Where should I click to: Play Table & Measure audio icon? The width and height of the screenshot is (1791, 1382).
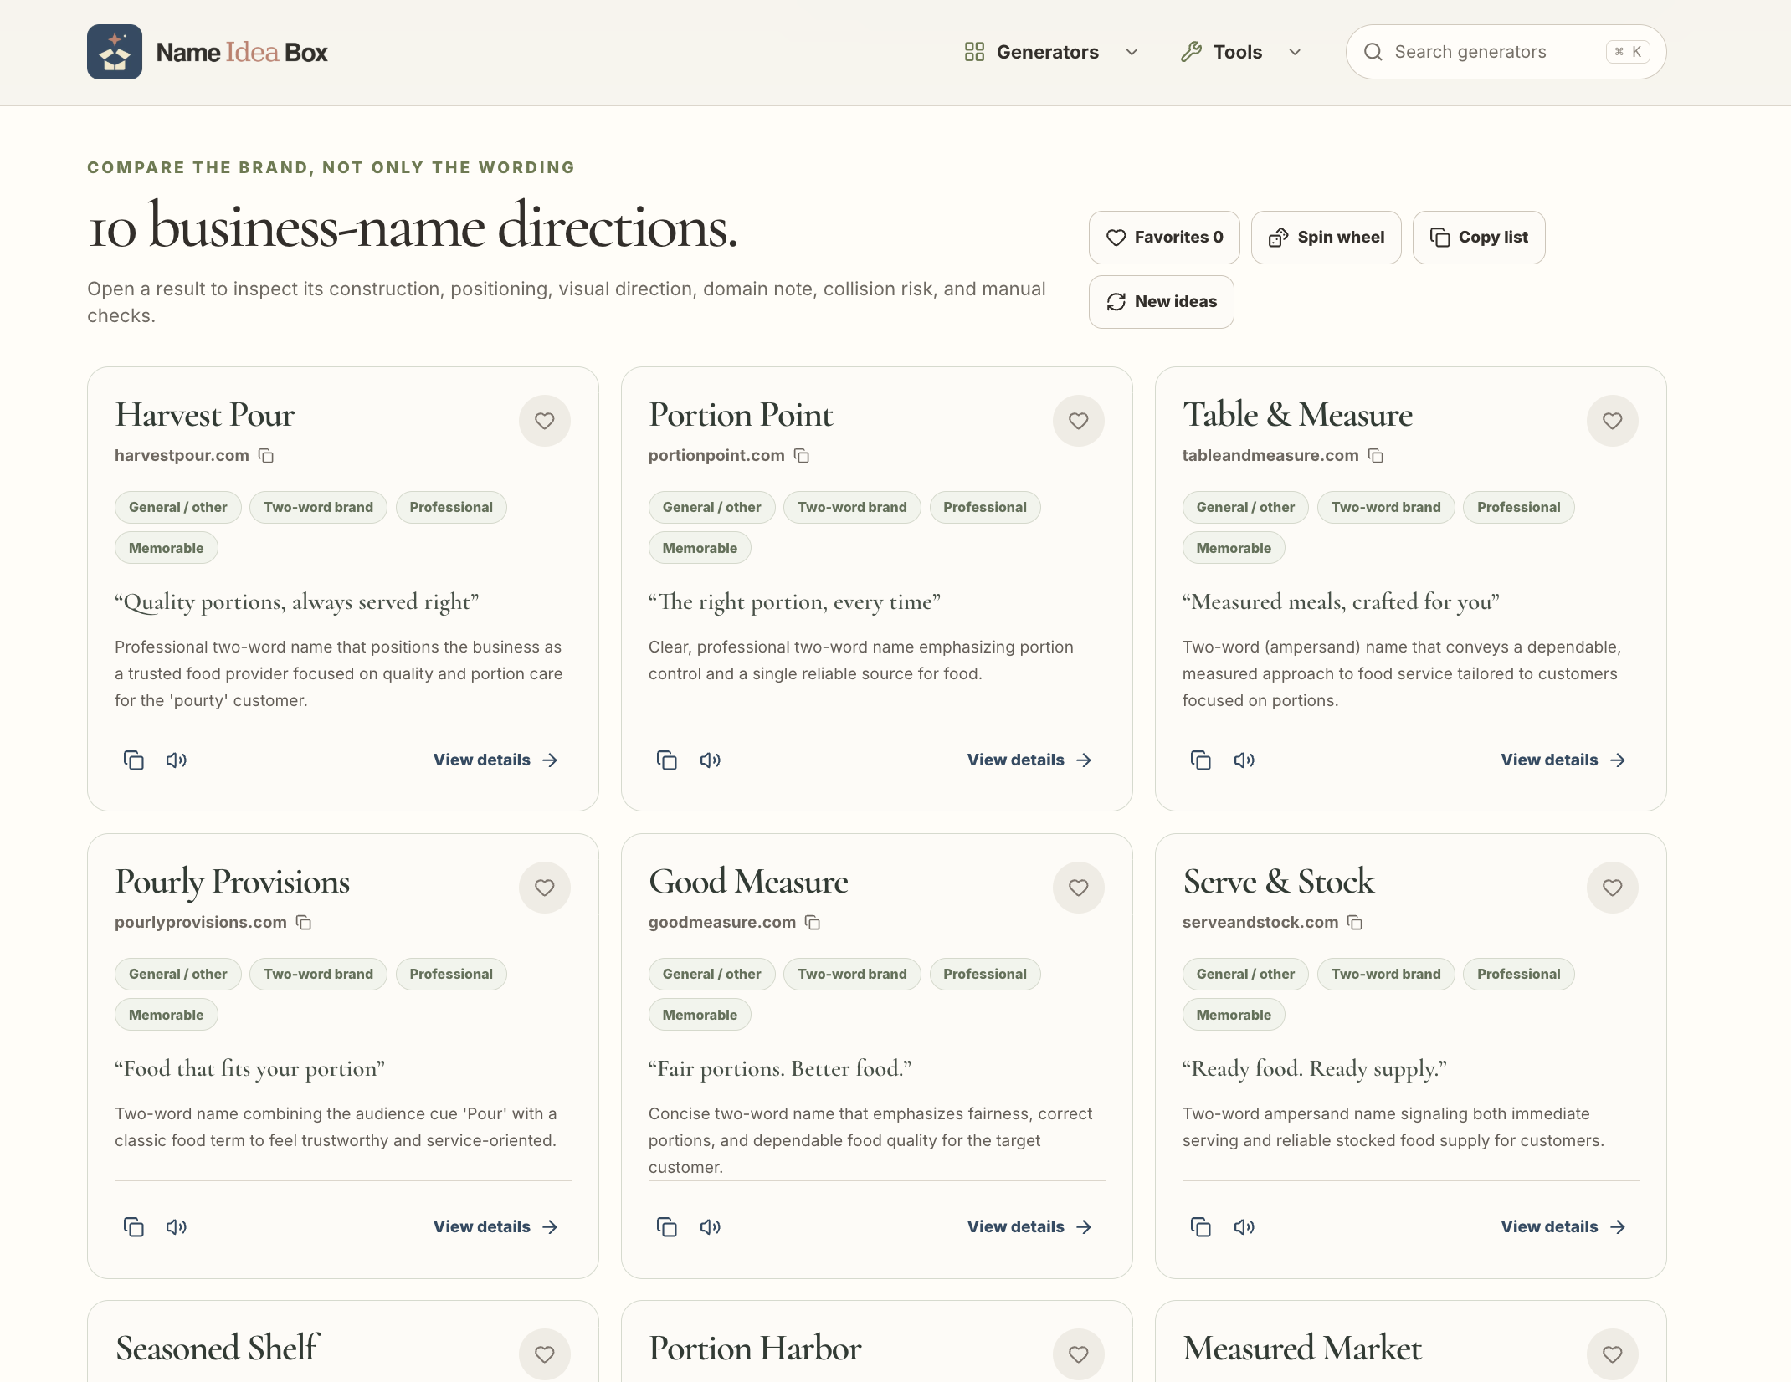[x=1244, y=760]
